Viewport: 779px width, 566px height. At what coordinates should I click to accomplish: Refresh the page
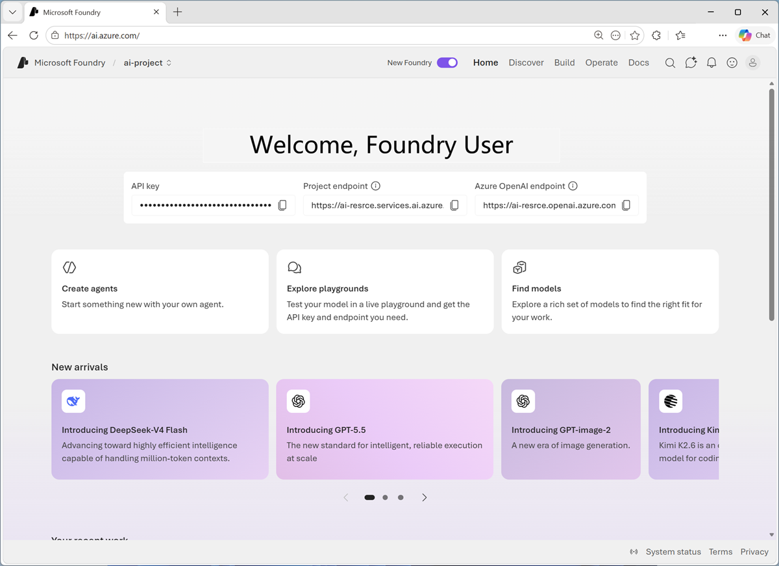[x=34, y=36]
